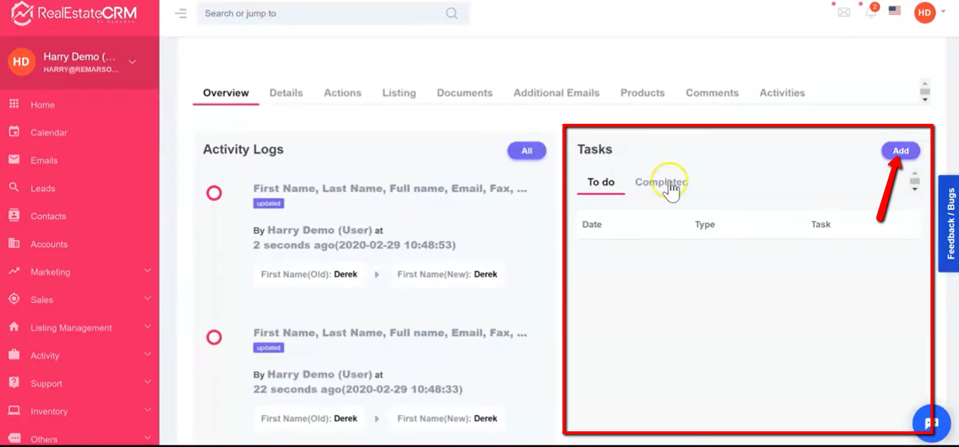Select the US flag language icon
959x447 pixels.
pyautogui.click(x=895, y=11)
